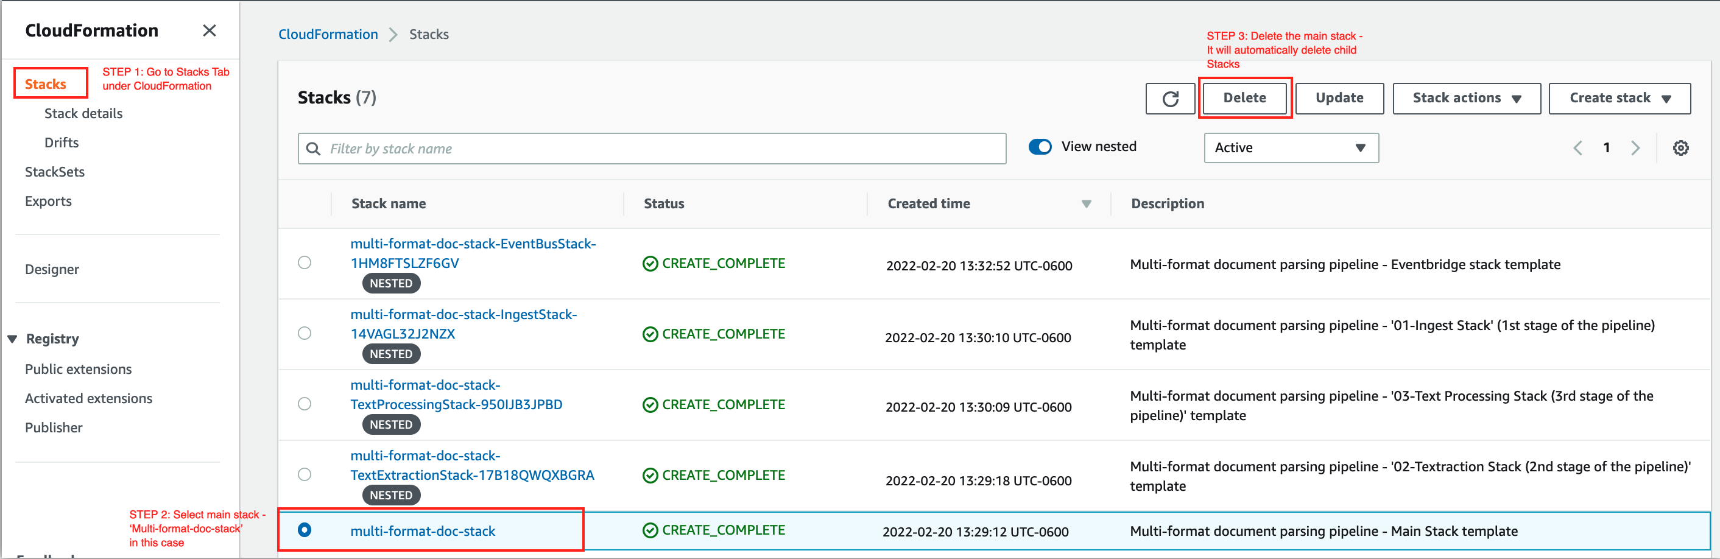The width and height of the screenshot is (1720, 559).
Task: Open Publisher under Registry
Action: 54,428
